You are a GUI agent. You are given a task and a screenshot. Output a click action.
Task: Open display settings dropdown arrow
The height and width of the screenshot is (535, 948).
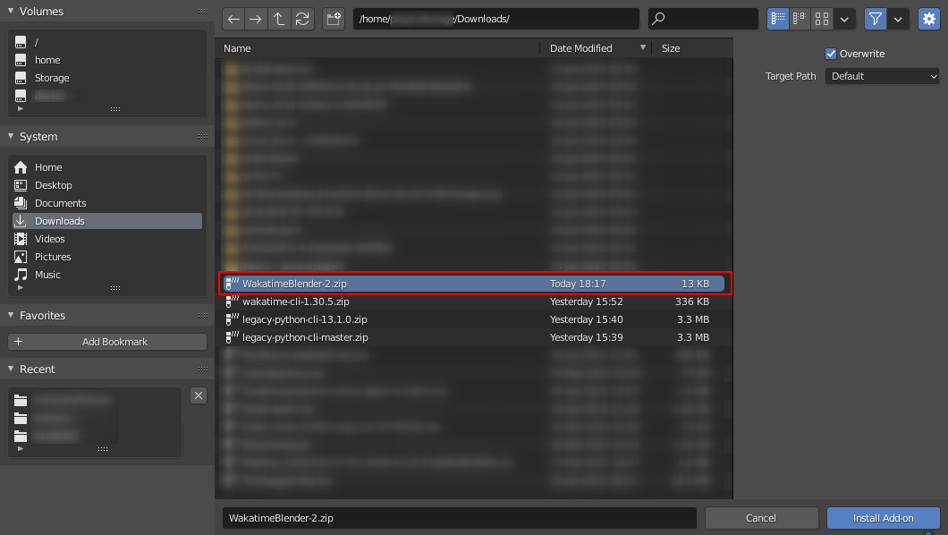click(x=844, y=19)
